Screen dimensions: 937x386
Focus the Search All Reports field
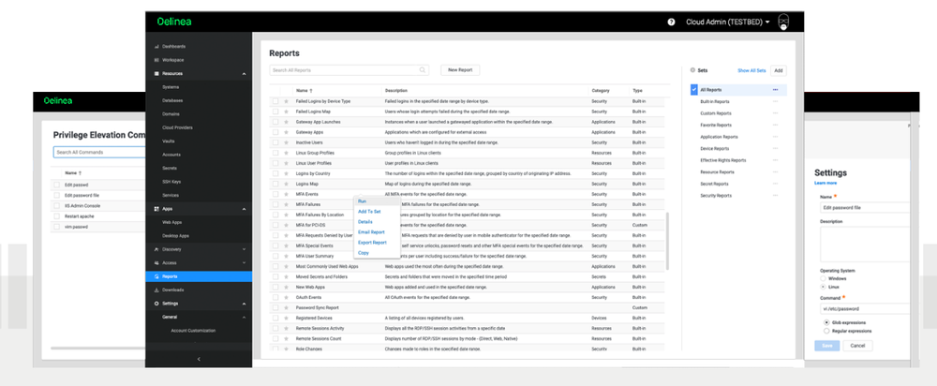[x=349, y=70]
